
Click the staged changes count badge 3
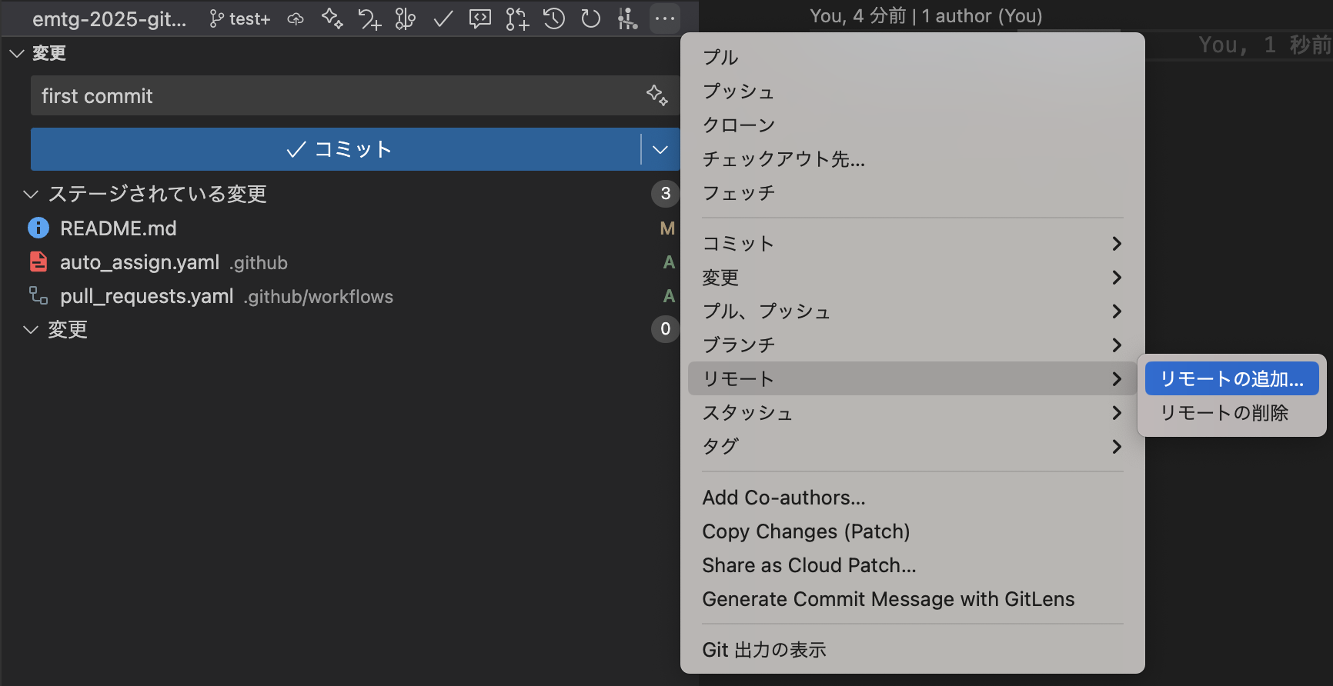666,194
